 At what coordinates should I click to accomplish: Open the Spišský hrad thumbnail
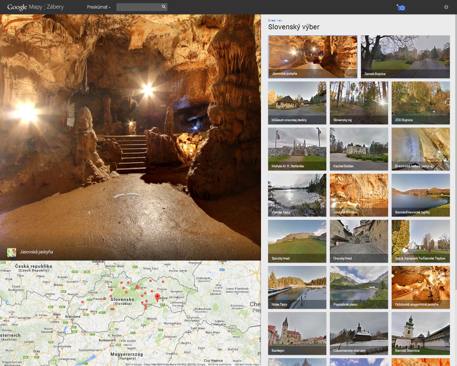click(297, 241)
